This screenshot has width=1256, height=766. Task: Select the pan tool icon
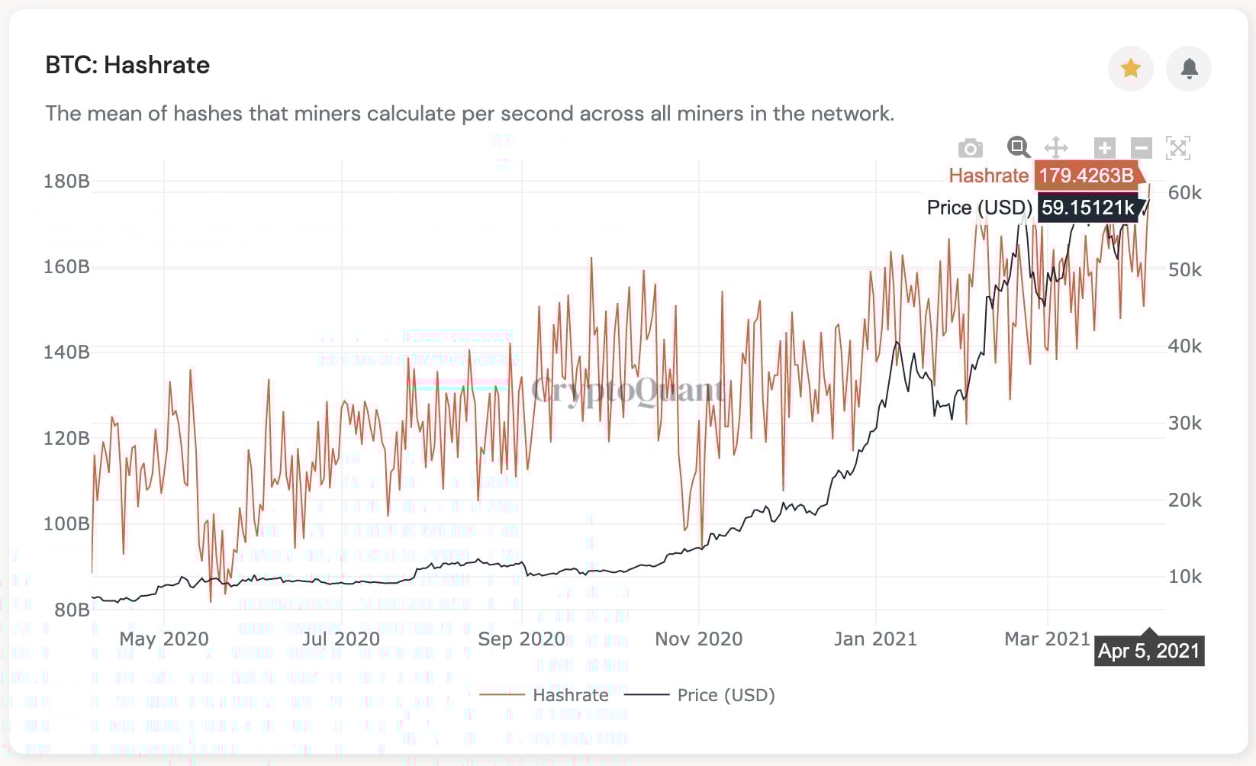click(1056, 148)
